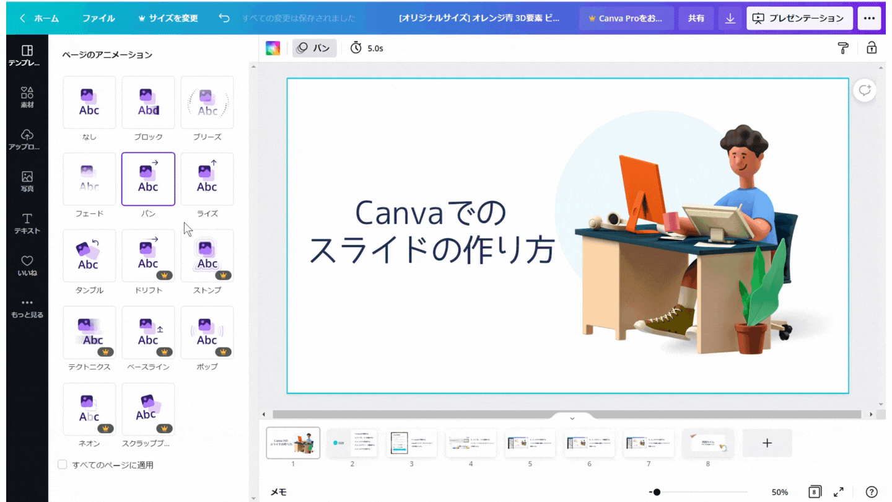Open もっと見る more options in sidebar
This screenshot has width=892, height=502.
(x=27, y=308)
